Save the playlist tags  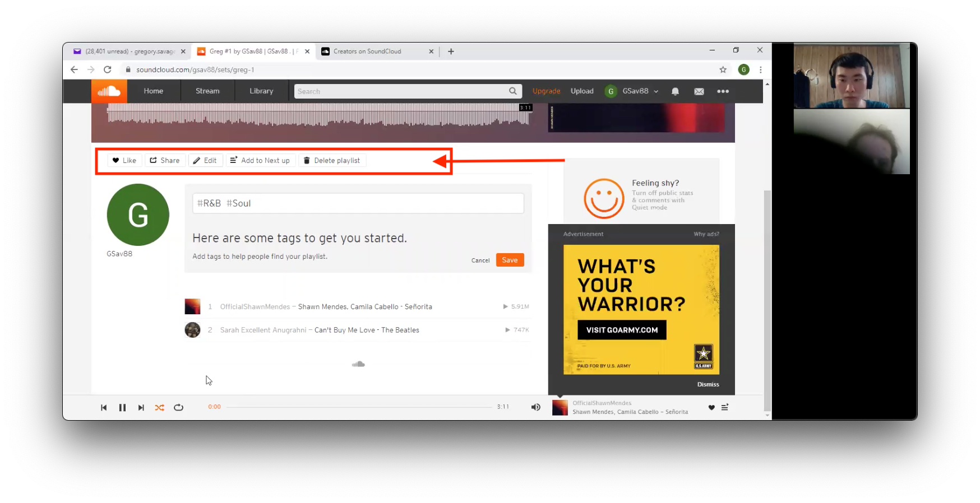pos(510,260)
